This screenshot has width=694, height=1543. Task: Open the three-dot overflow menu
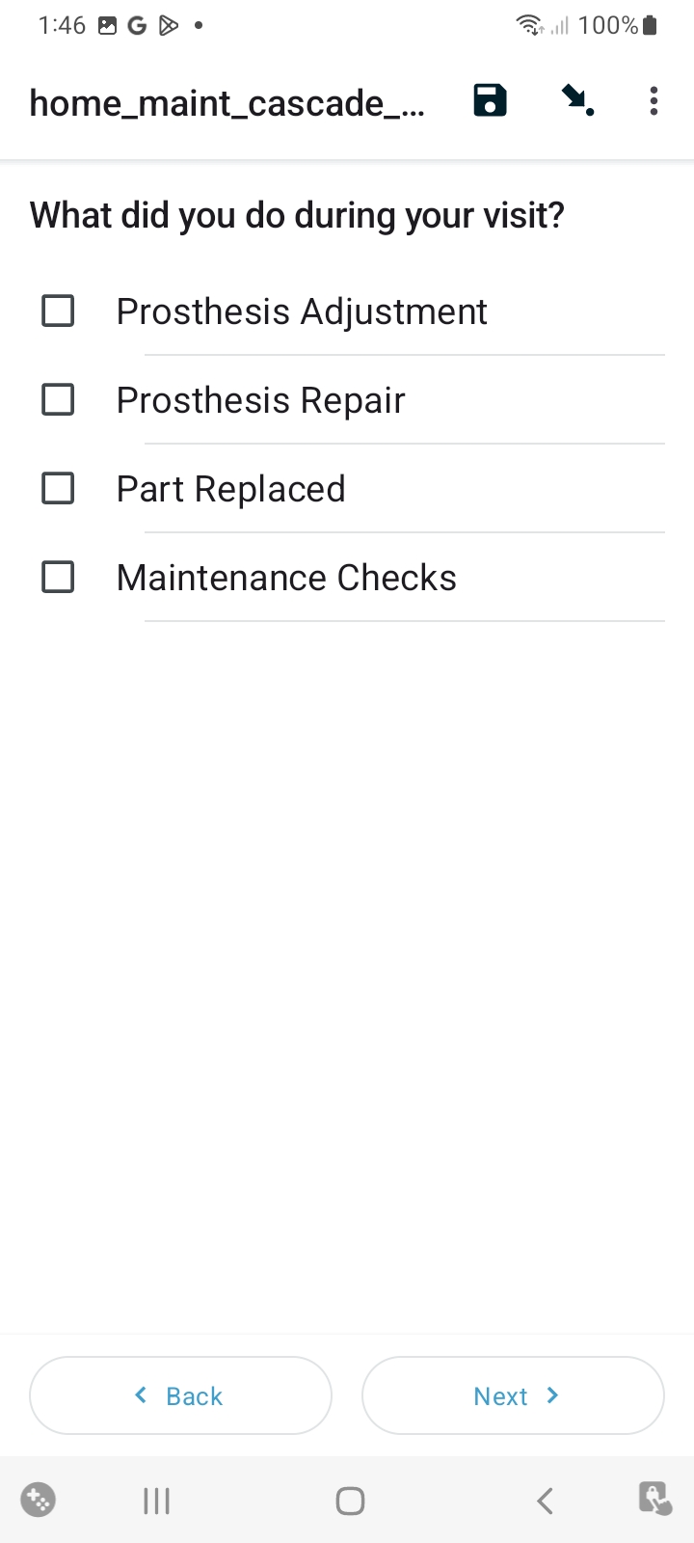pos(654,100)
